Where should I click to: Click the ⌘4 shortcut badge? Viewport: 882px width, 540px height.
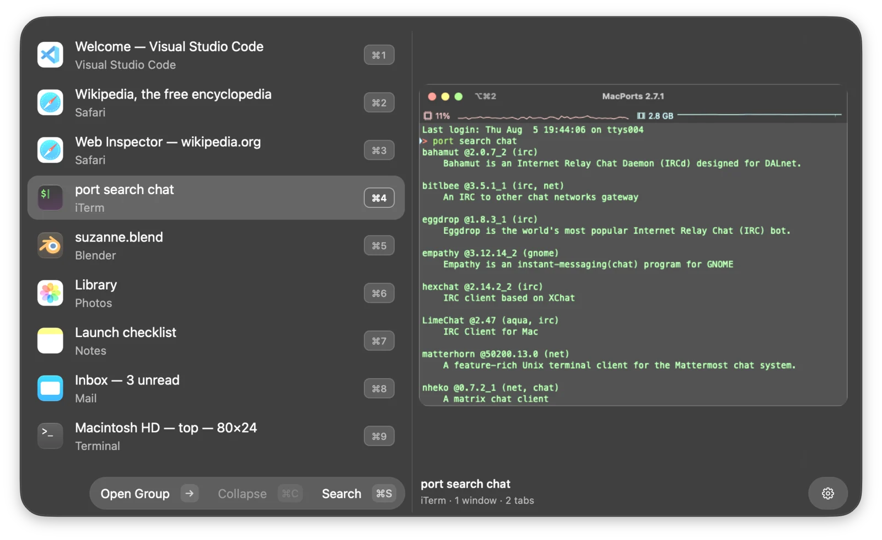(x=379, y=198)
